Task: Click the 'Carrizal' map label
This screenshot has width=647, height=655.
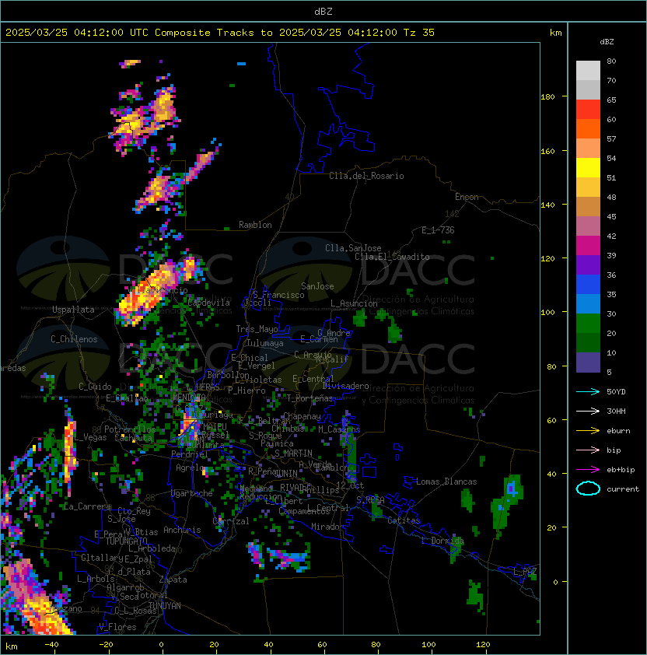Action: pyautogui.click(x=231, y=521)
